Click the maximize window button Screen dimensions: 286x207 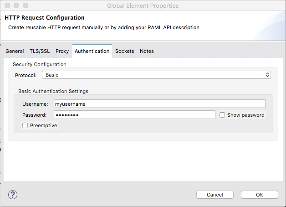(x=25, y=6)
